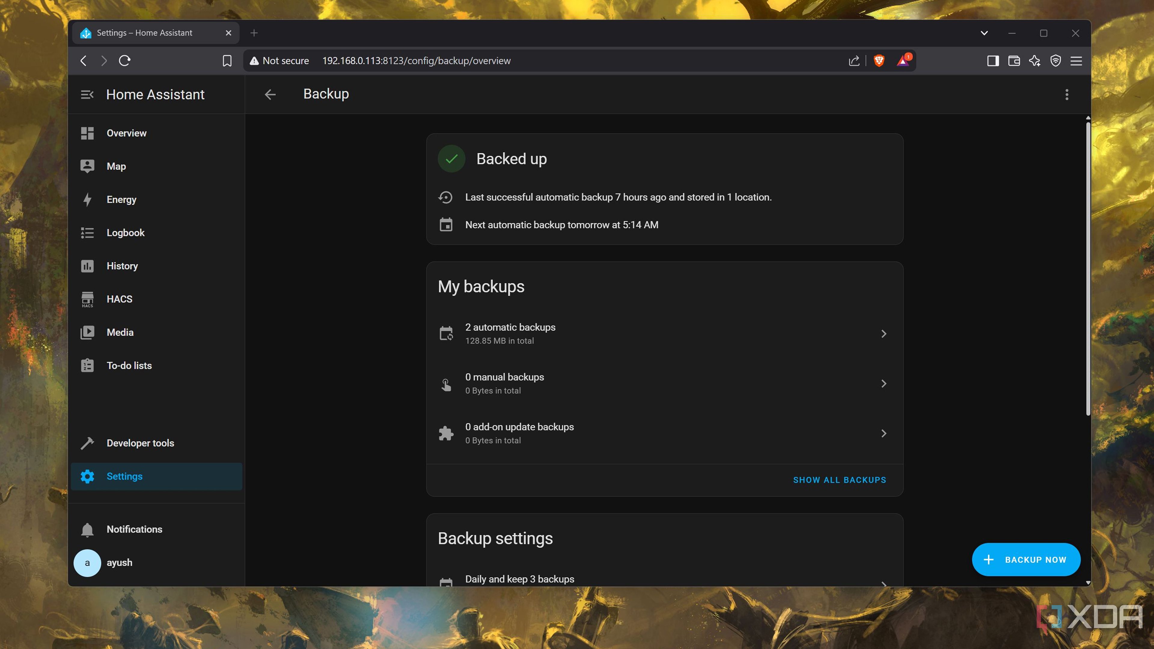
Task: Click the share page icon in address bar
Action: tap(854, 60)
